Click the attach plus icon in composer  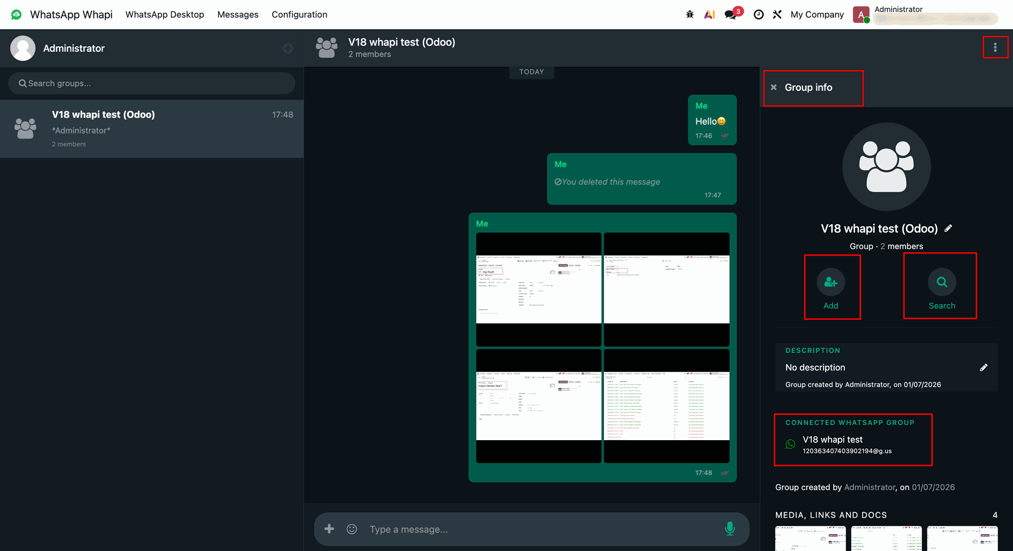329,529
